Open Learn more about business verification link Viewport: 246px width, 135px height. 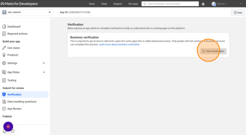click(x=119, y=45)
